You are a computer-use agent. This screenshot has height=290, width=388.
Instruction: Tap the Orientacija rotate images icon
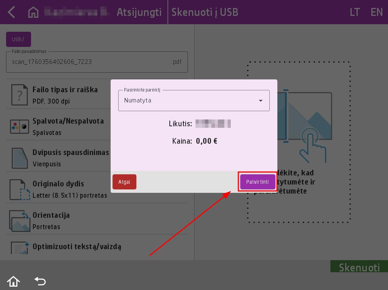pyautogui.click(x=19, y=221)
